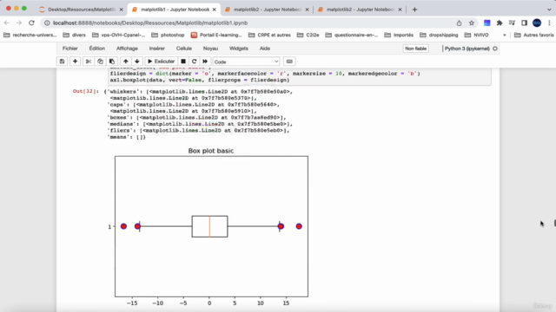
Task: Click the blue extension icon in toolbar
Action: (487, 23)
